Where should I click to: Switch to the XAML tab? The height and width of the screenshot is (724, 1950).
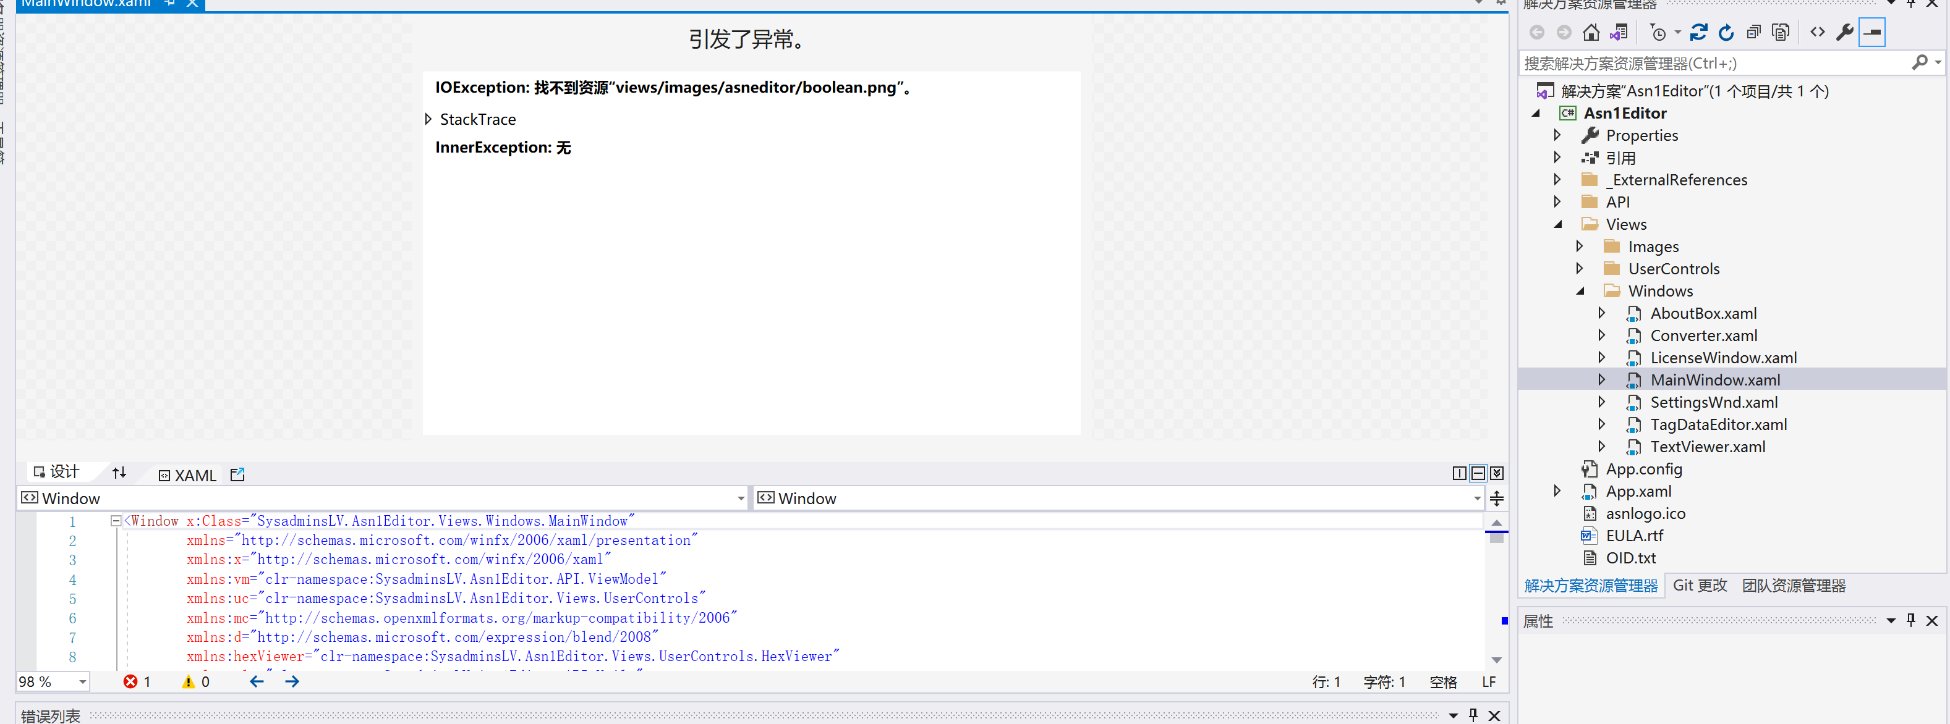coord(188,475)
